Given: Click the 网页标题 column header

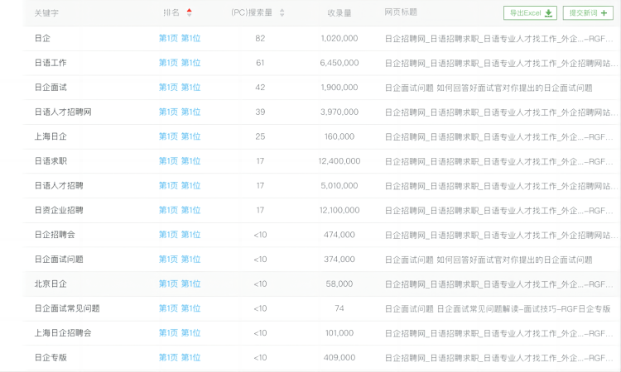Looking at the screenshot, I should (x=401, y=13).
